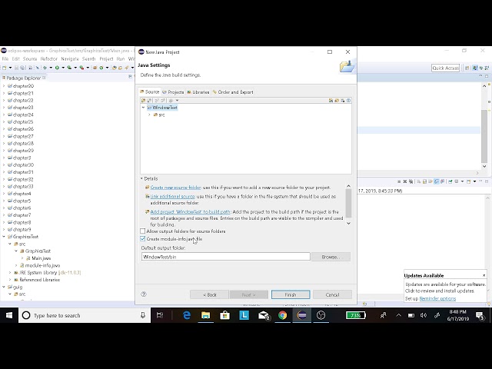492x369 pixels.
Task: Open Microsoft Edge from the taskbar
Action: [x=187, y=315]
